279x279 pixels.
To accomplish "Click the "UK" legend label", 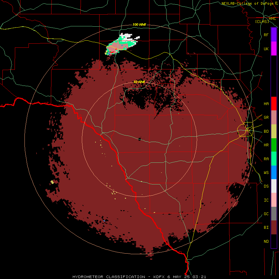I will tap(266, 49).
